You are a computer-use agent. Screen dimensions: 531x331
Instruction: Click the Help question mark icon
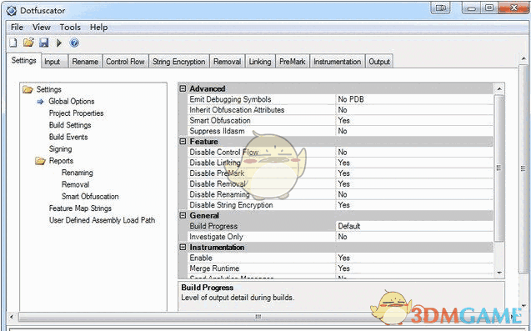74,43
